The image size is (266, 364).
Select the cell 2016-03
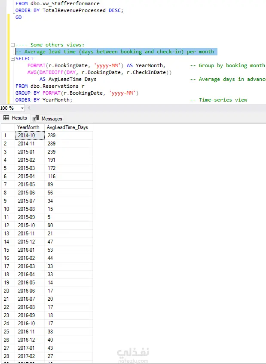(x=30, y=266)
